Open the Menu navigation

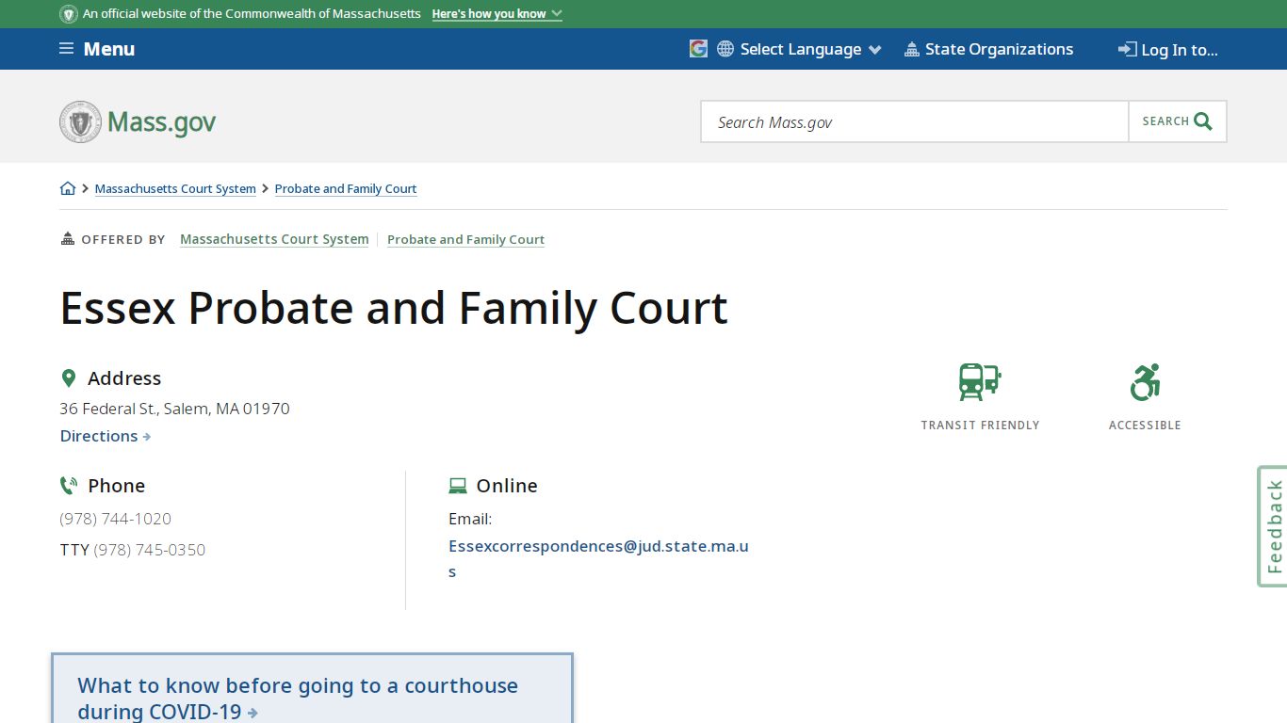coord(97,49)
